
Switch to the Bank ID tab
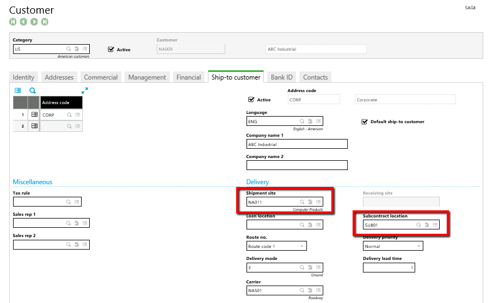pyautogui.click(x=281, y=77)
